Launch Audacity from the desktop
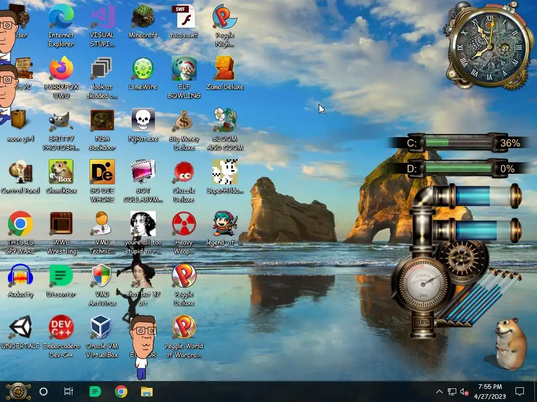 coord(20,275)
